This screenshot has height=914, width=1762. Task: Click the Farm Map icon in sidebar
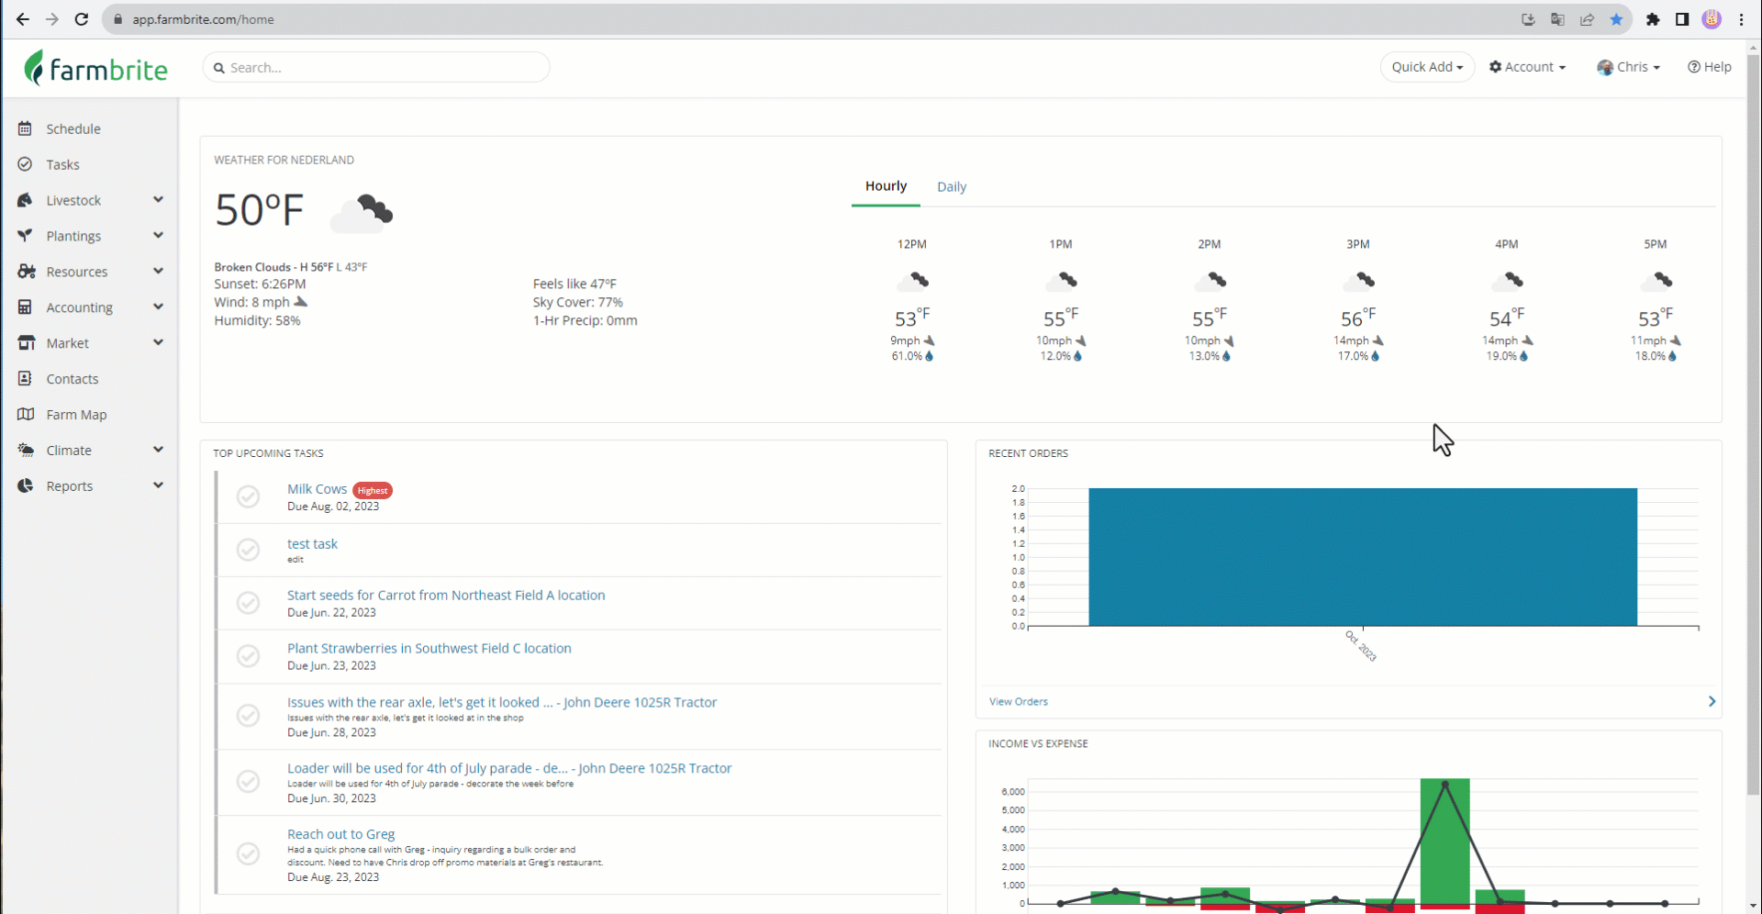click(26, 415)
